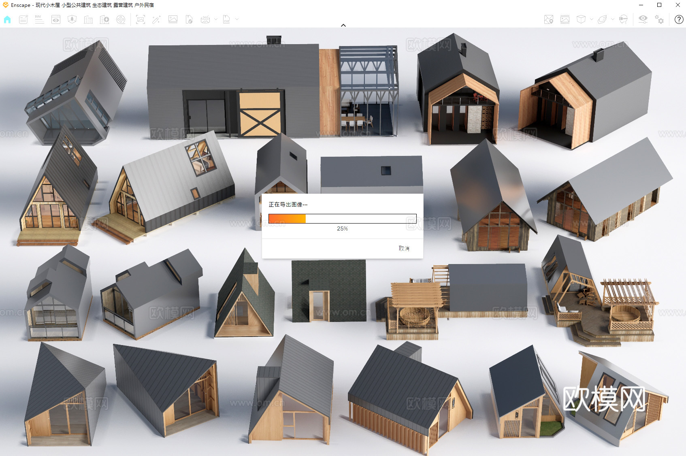
Task: Expand the EXE export dropdown arrow
Action: point(237,19)
